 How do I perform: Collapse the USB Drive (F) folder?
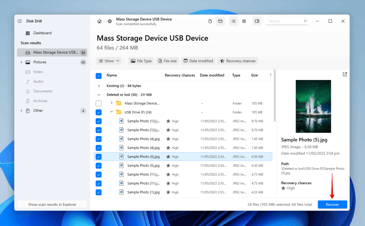click(111, 112)
